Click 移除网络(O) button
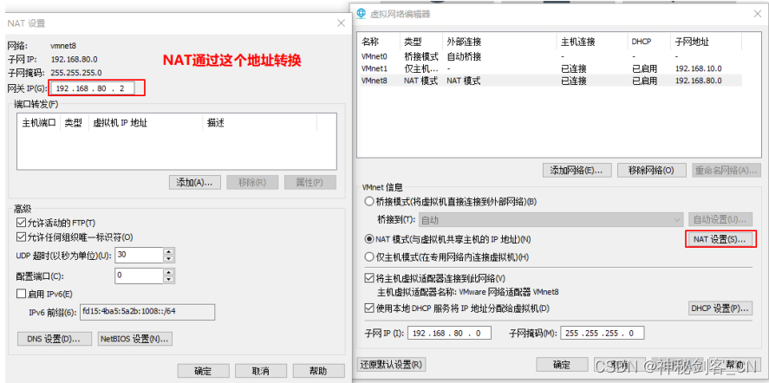769x383 pixels. [x=651, y=170]
